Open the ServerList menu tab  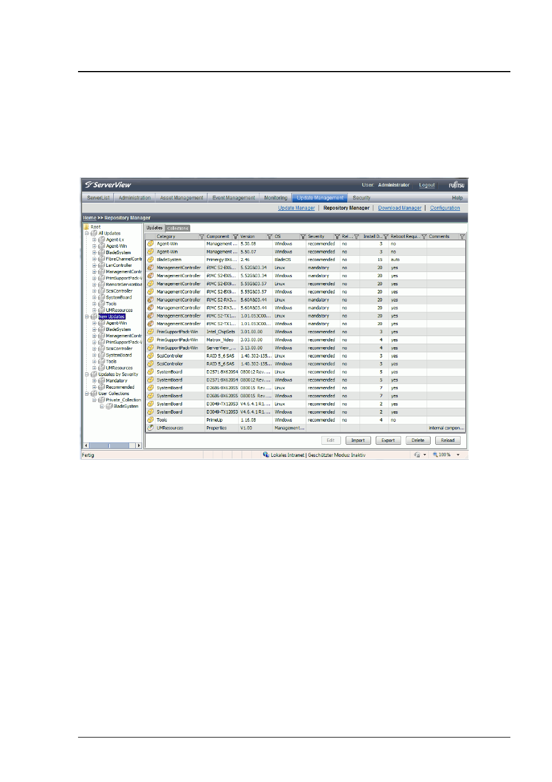[x=98, y=198]
